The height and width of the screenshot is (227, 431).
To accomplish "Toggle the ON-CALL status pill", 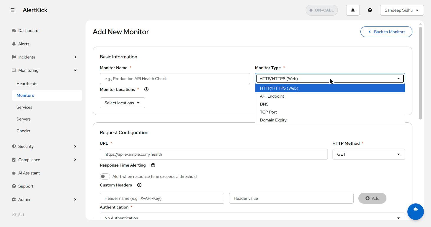I will point(322,10).
